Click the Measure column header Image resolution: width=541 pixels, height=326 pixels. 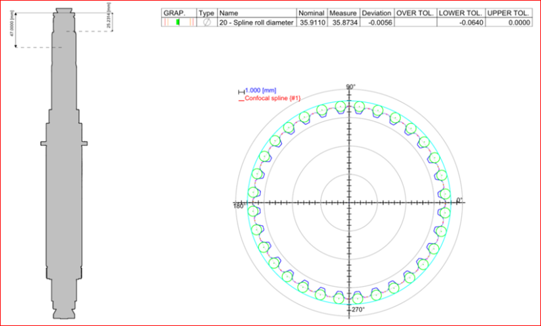pos(343,13)
